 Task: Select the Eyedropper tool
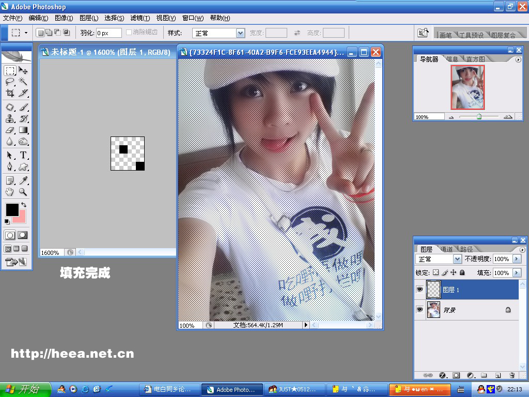(x=23, y=180)
